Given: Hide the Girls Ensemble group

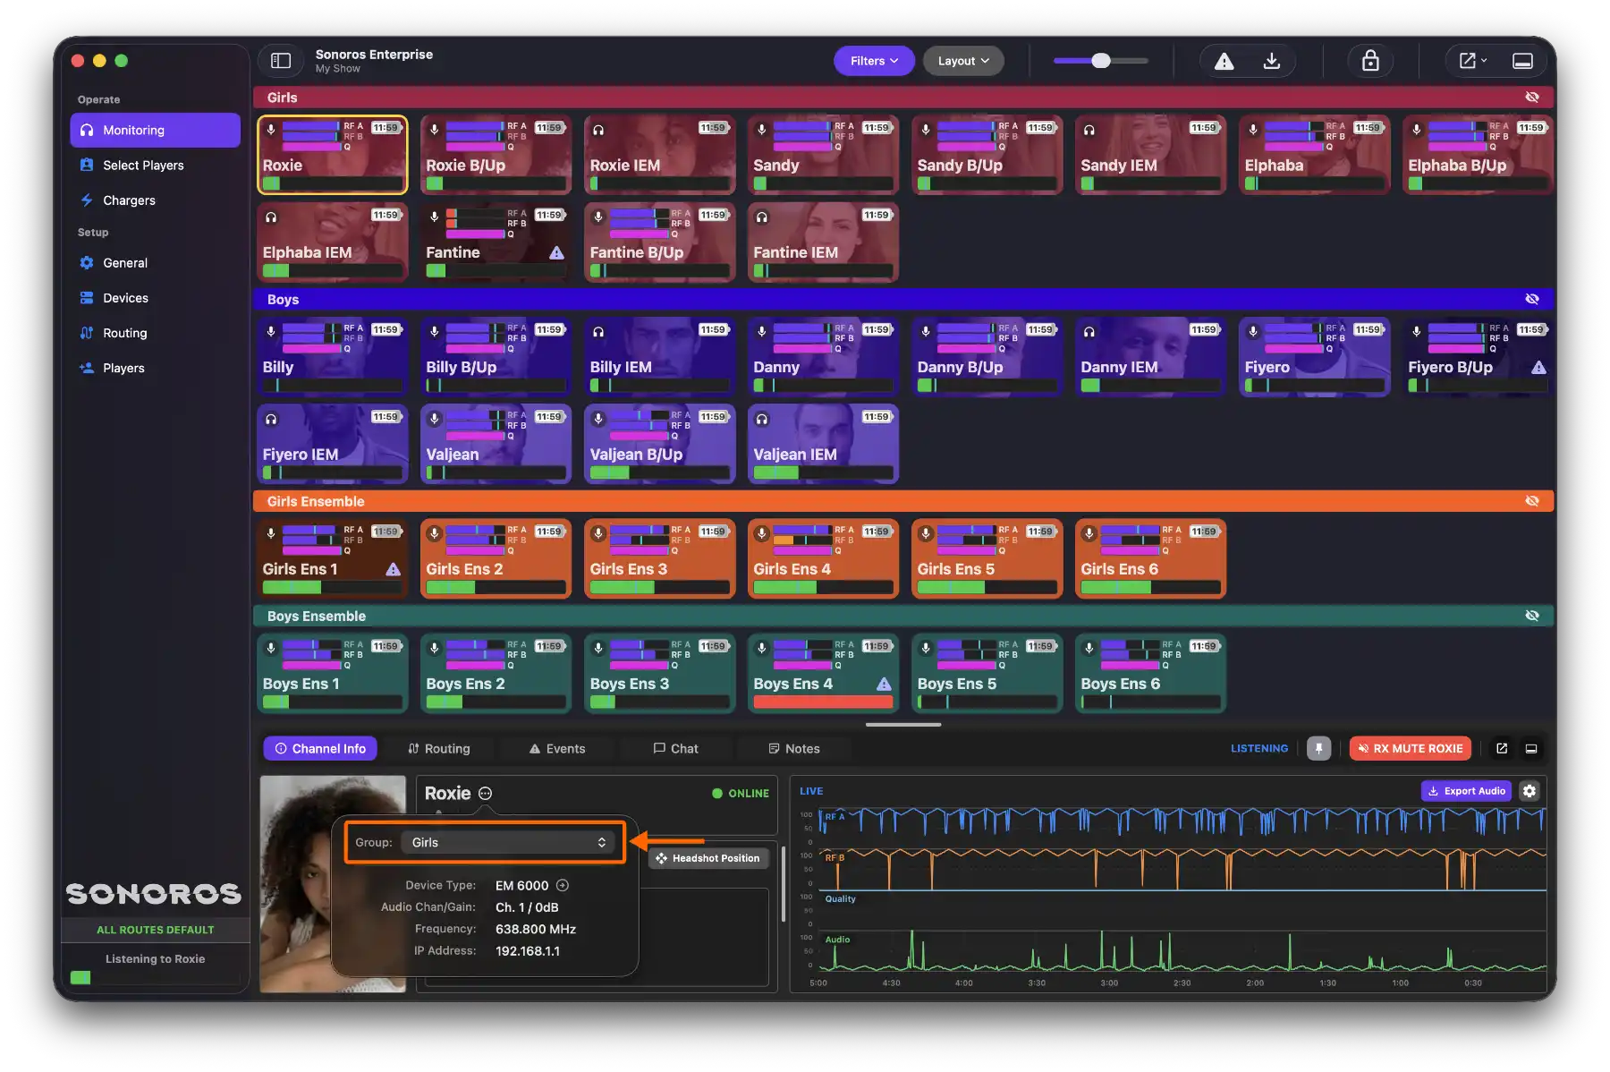Looking at the screenshot, I should tap(1532, 501).
